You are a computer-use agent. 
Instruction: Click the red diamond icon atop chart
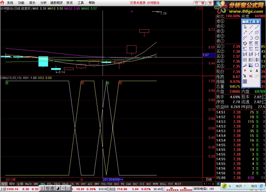[197, 8]
